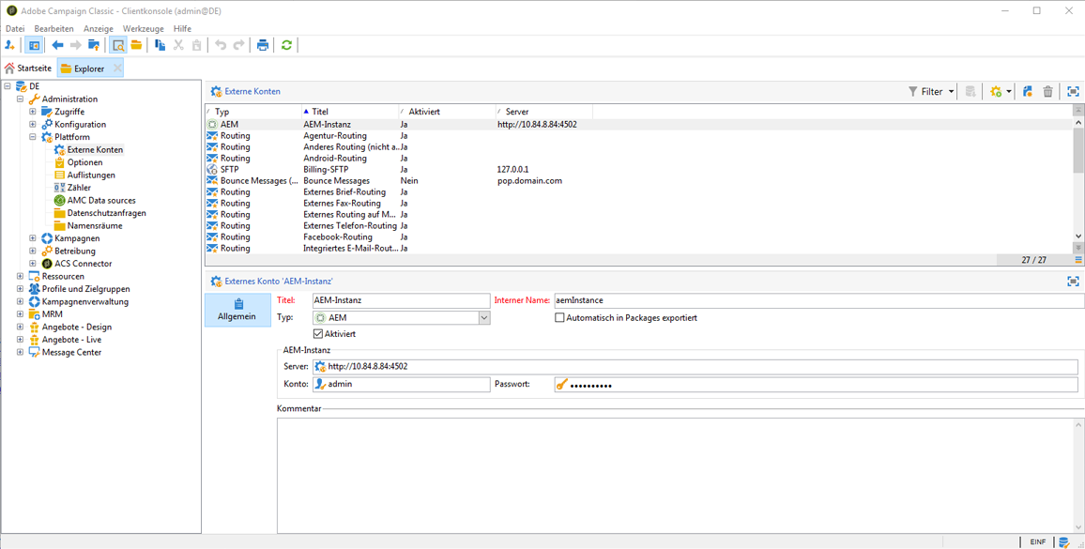The height and width of the screenshot is (549, 1085).
Task: Open the Filter button
Action: point(925,91)
